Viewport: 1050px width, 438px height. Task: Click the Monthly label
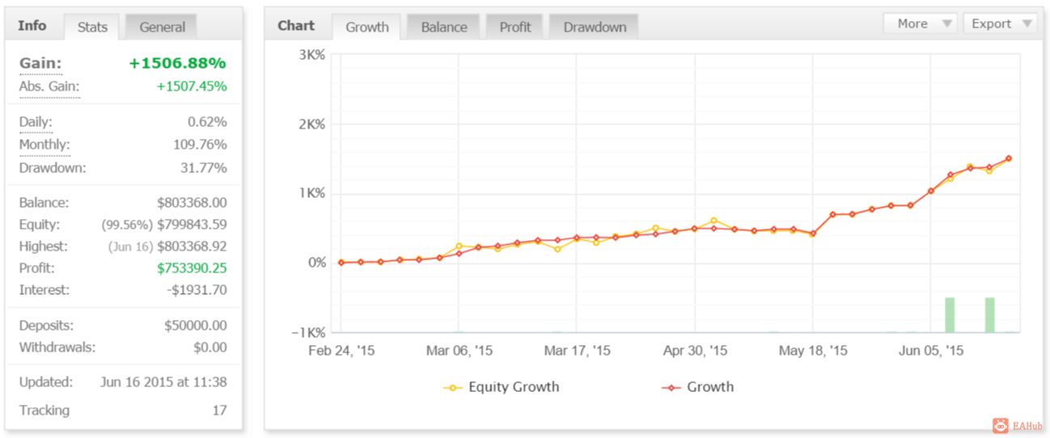pos(44,145)
